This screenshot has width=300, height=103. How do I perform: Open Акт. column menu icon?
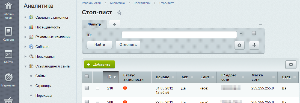click(x=192, y=77)
